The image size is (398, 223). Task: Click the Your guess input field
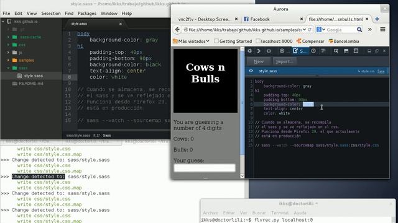(205, 168)
